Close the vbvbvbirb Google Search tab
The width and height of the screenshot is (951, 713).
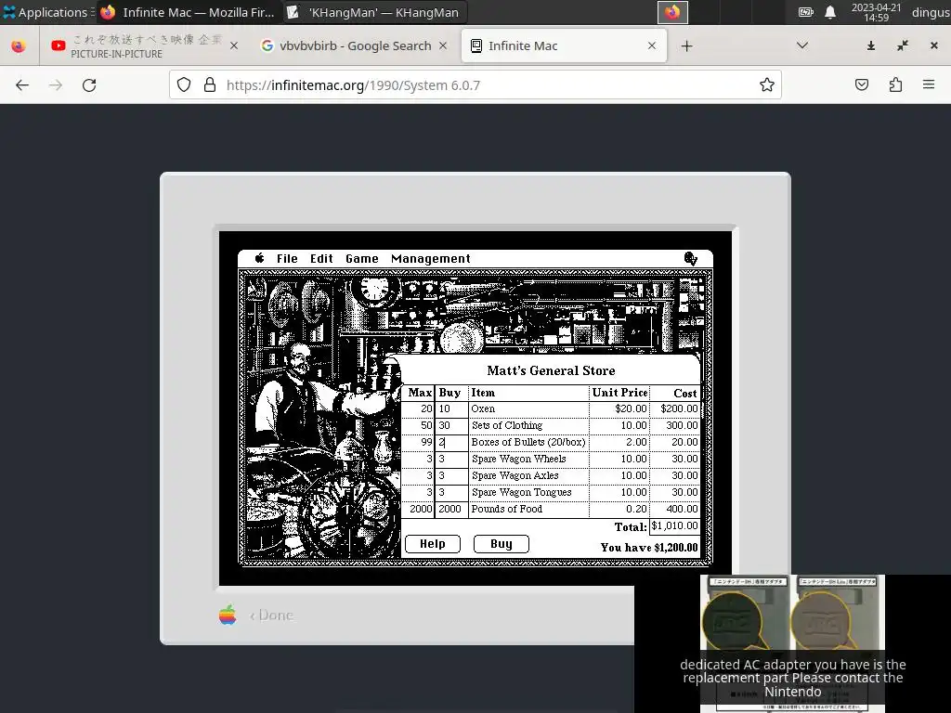point(443,46)
